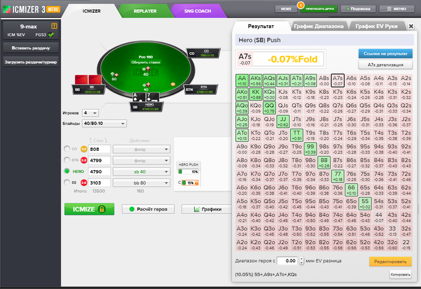Click the green 55 cell in grid
The height and width of the screenshot is (289, 421).
click(x=365, y=204)
